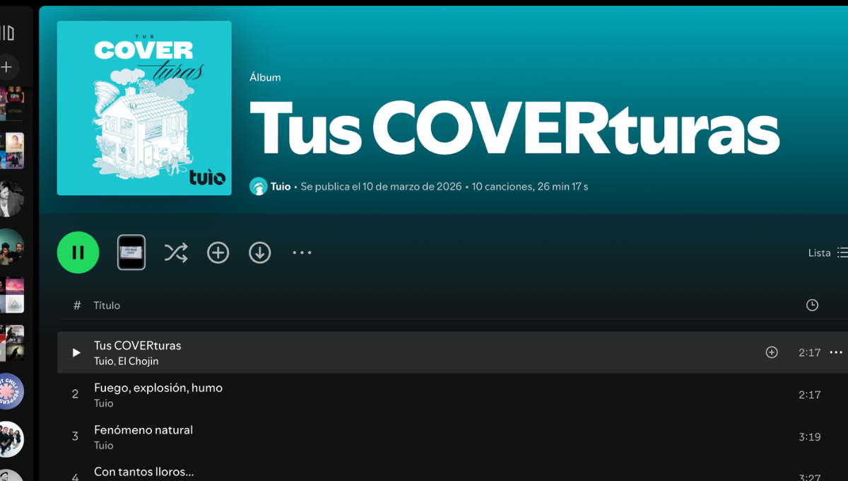Add first track to liked songs

pyautogui.click(x=772, y=352)
